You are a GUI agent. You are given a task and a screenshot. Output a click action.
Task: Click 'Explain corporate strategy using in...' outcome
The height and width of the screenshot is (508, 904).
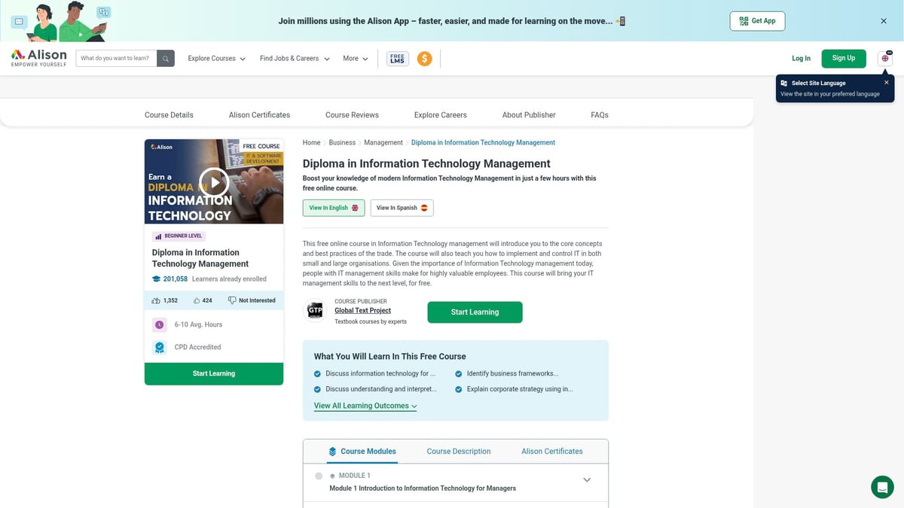(520, 389)
